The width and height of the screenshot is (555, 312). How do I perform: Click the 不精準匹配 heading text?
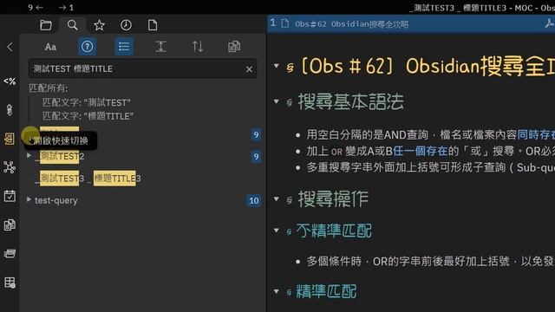[334, 231]
